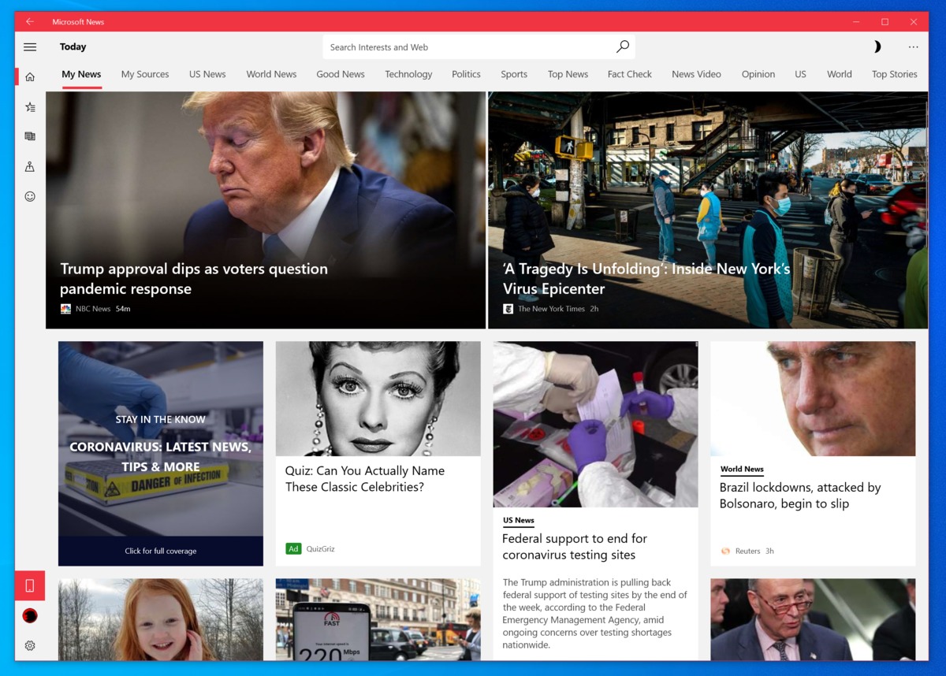Click 'Click for full coverage' coronavirus link

point(161,551)
